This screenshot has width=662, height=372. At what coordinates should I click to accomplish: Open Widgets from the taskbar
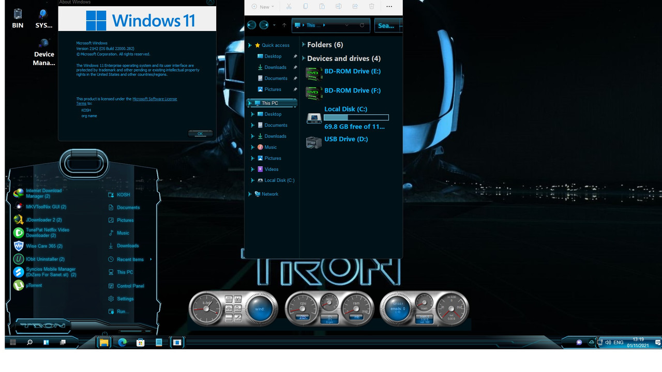pyautogui.click(x=46, y=342)
